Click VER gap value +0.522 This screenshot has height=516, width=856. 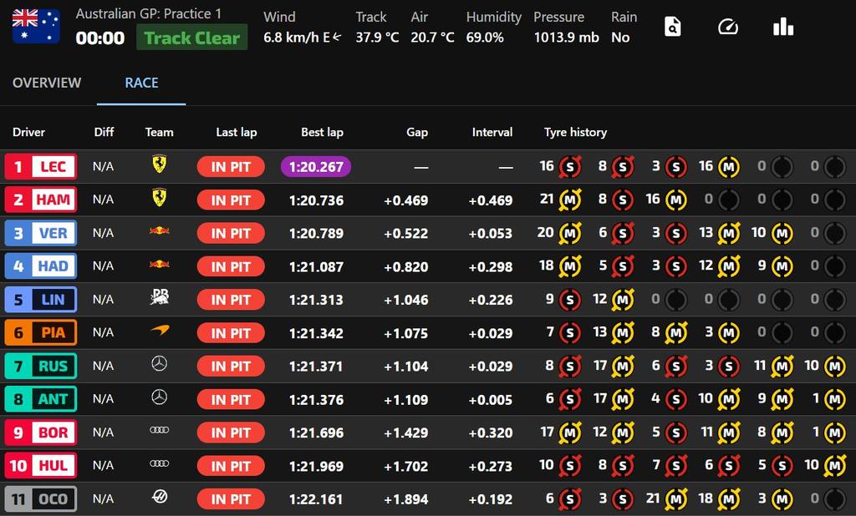click(406, 234)
